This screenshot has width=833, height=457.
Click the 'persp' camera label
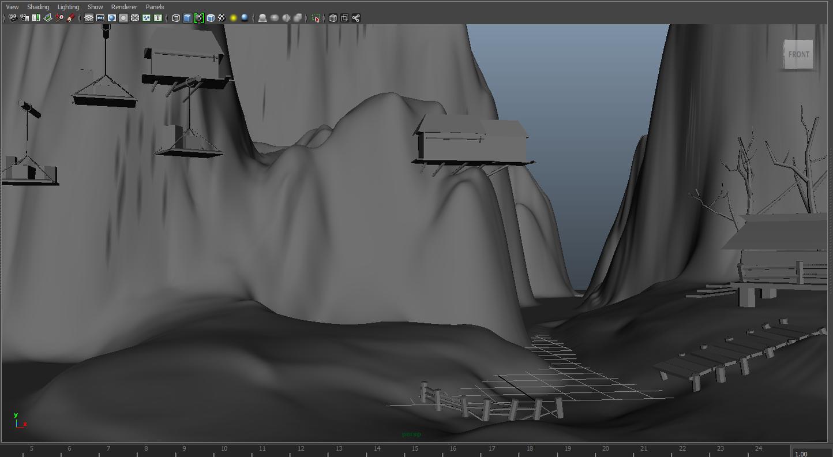411,434
